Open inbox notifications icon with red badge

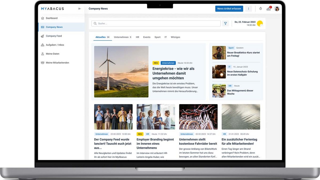tap(268, 9)
